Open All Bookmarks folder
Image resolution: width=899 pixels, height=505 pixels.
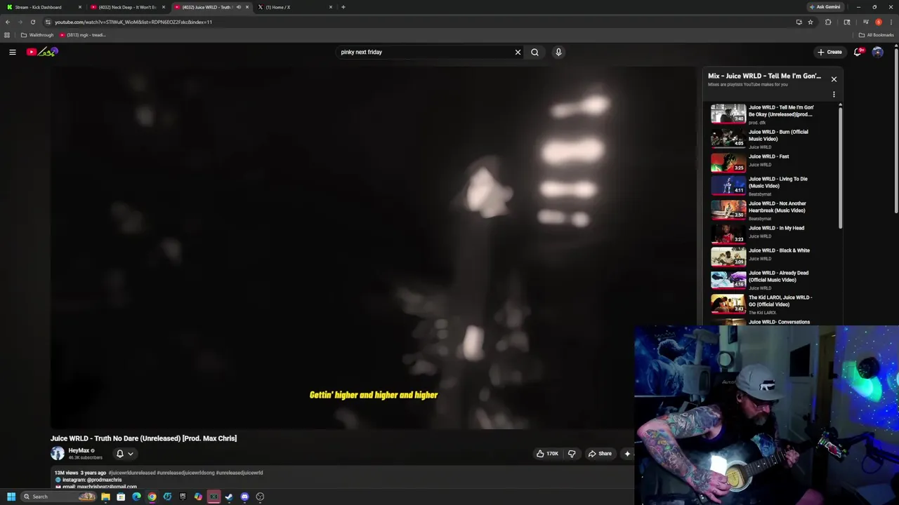pyautogui.click(x=877, y=35)
